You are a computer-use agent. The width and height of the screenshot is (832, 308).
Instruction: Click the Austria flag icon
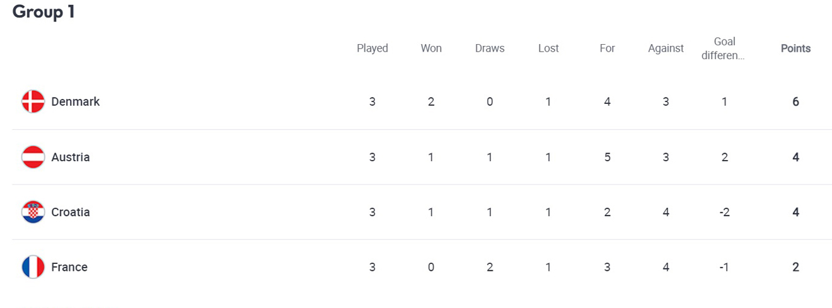33,157
